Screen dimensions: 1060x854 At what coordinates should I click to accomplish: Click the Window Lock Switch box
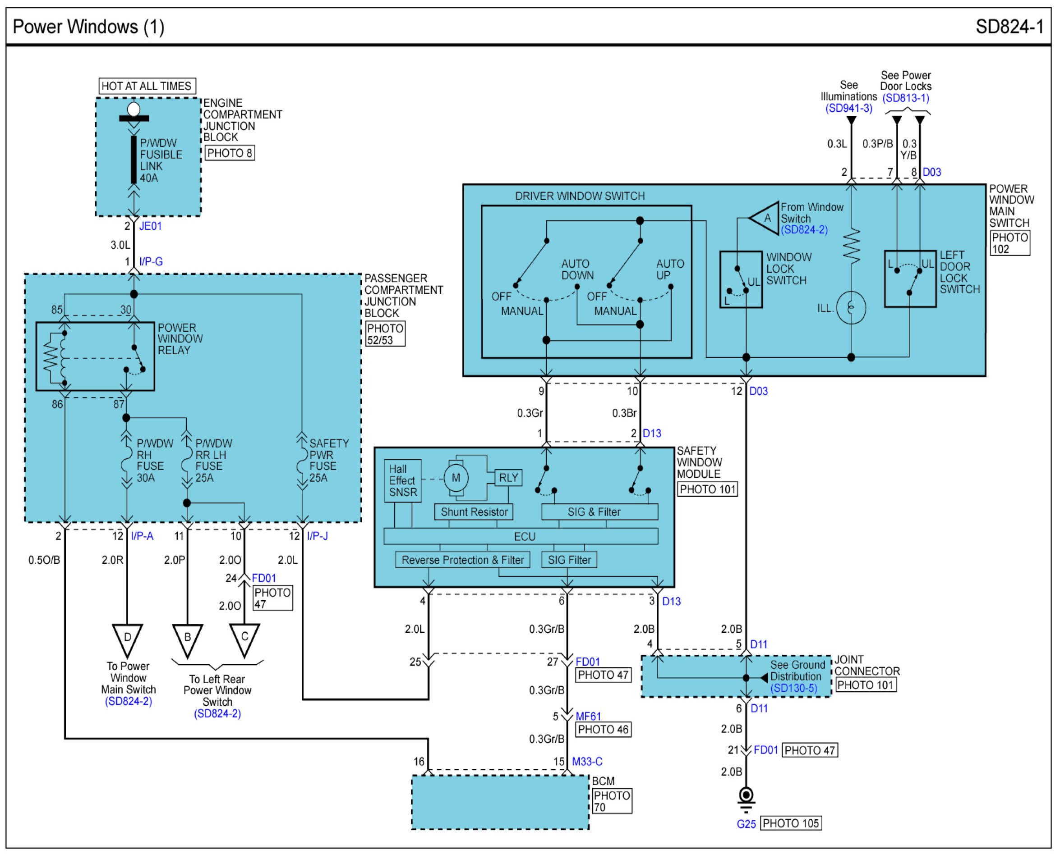pos(741,279)
